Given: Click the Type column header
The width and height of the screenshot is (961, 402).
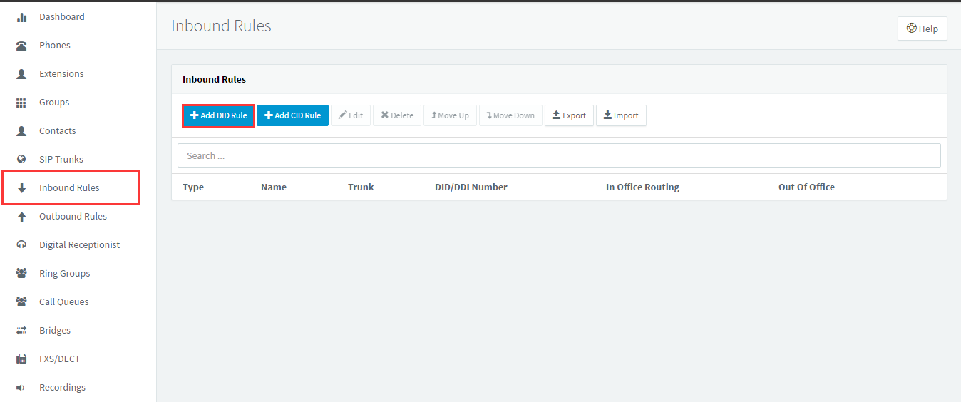Looking at the screenshot, I should [193, 187].
